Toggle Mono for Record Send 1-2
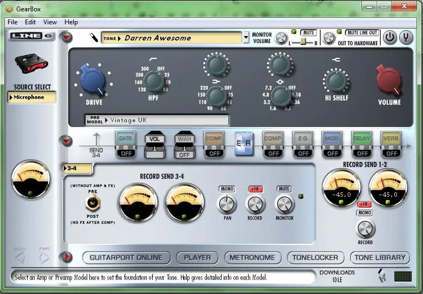 pos(365,213)
